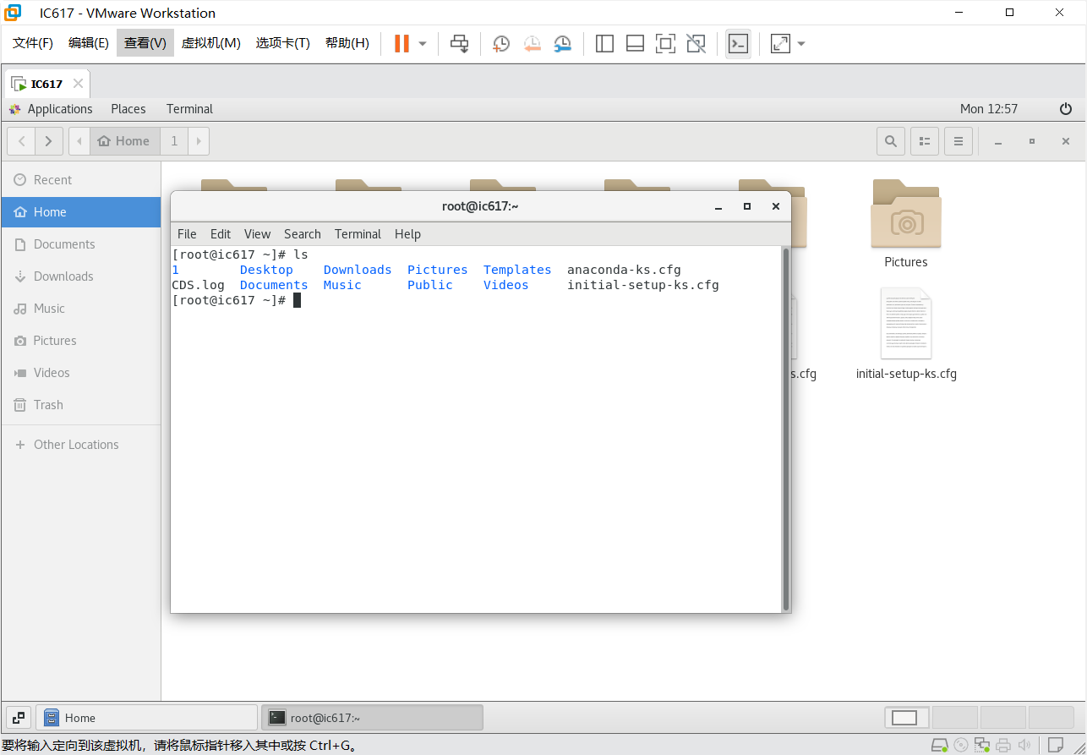Viewport: 1087px width, 755px height.
Task: Open the Places menu in the top bar
Action: pyautogui.click(x=128, y=109)
